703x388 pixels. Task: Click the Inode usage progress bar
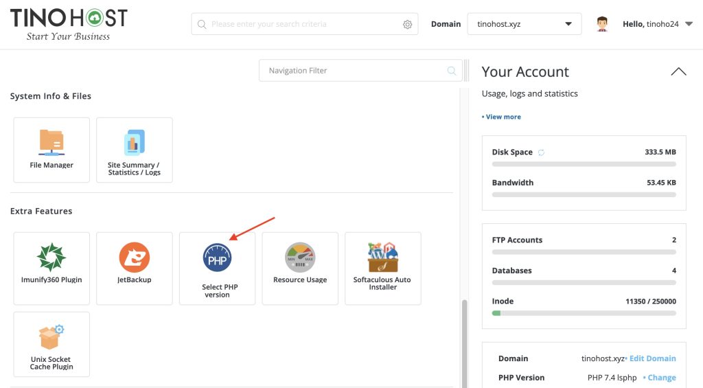pyautogui.click(x=584, y=313)
